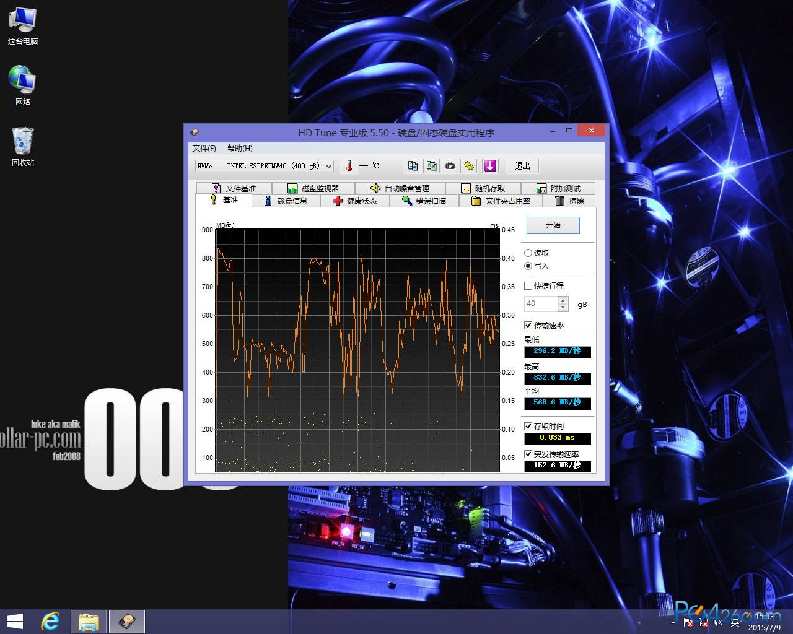The image size is (793, 634).
Task: Open 这台电脑 desktop icon
Action: click(23, 27)
